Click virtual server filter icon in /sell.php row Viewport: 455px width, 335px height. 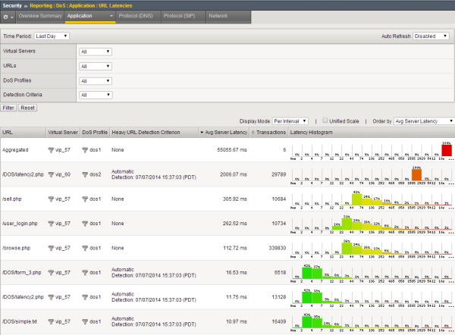pos(51,199)
